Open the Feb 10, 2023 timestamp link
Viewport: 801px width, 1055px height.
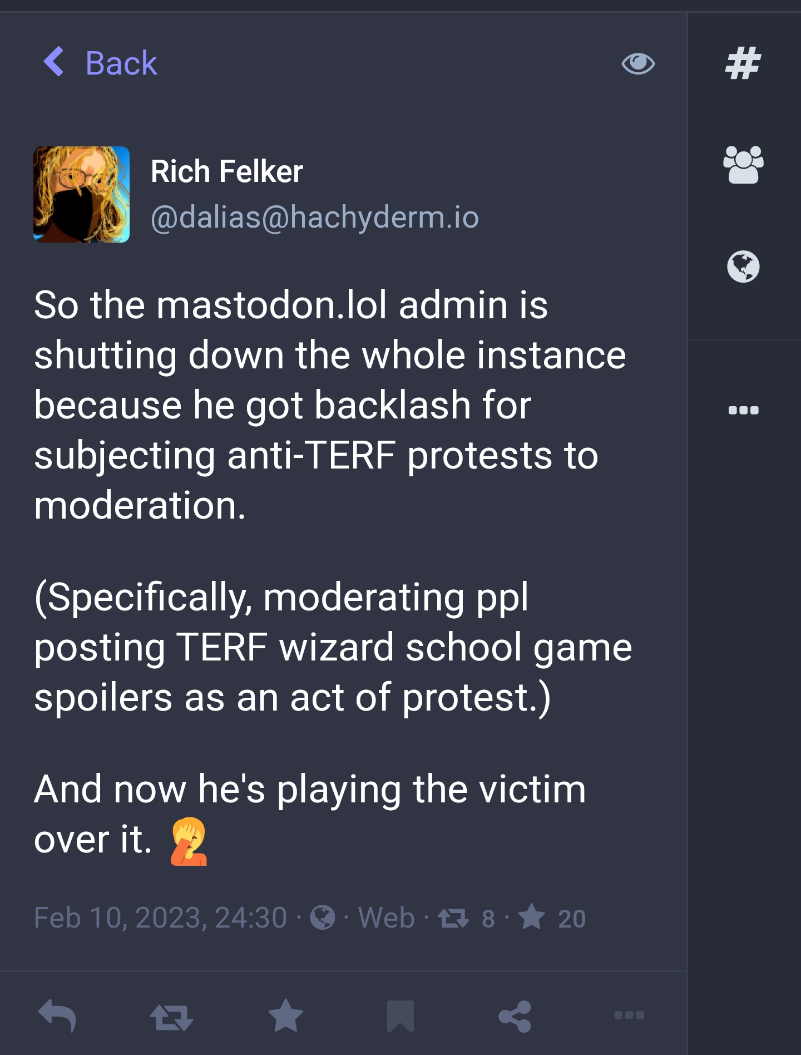(x=160, y=918)
